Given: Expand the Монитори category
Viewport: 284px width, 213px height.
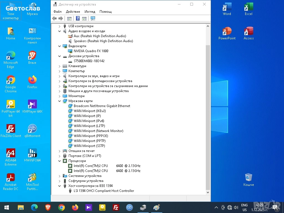Looking at the screenshot, I should [60, 96].
